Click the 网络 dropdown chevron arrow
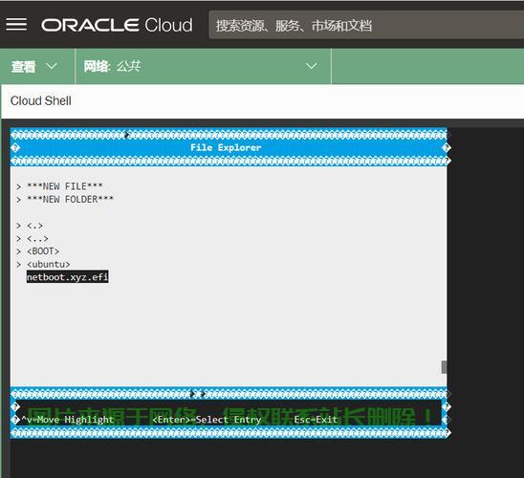This screenshot has width=524, height=478. tap(311, 66)
